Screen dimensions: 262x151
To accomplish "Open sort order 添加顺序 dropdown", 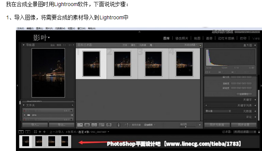I will click(x=150, y=125).
